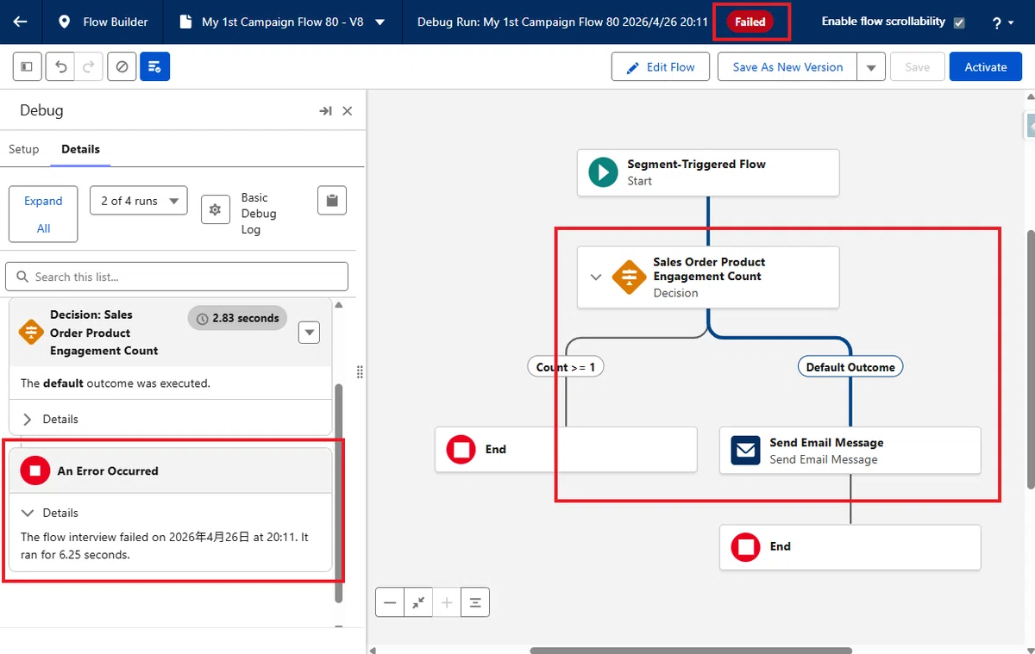The image size is (1035, 654).
Task: Open the help question mark menu
Action: coord(1002,22)
